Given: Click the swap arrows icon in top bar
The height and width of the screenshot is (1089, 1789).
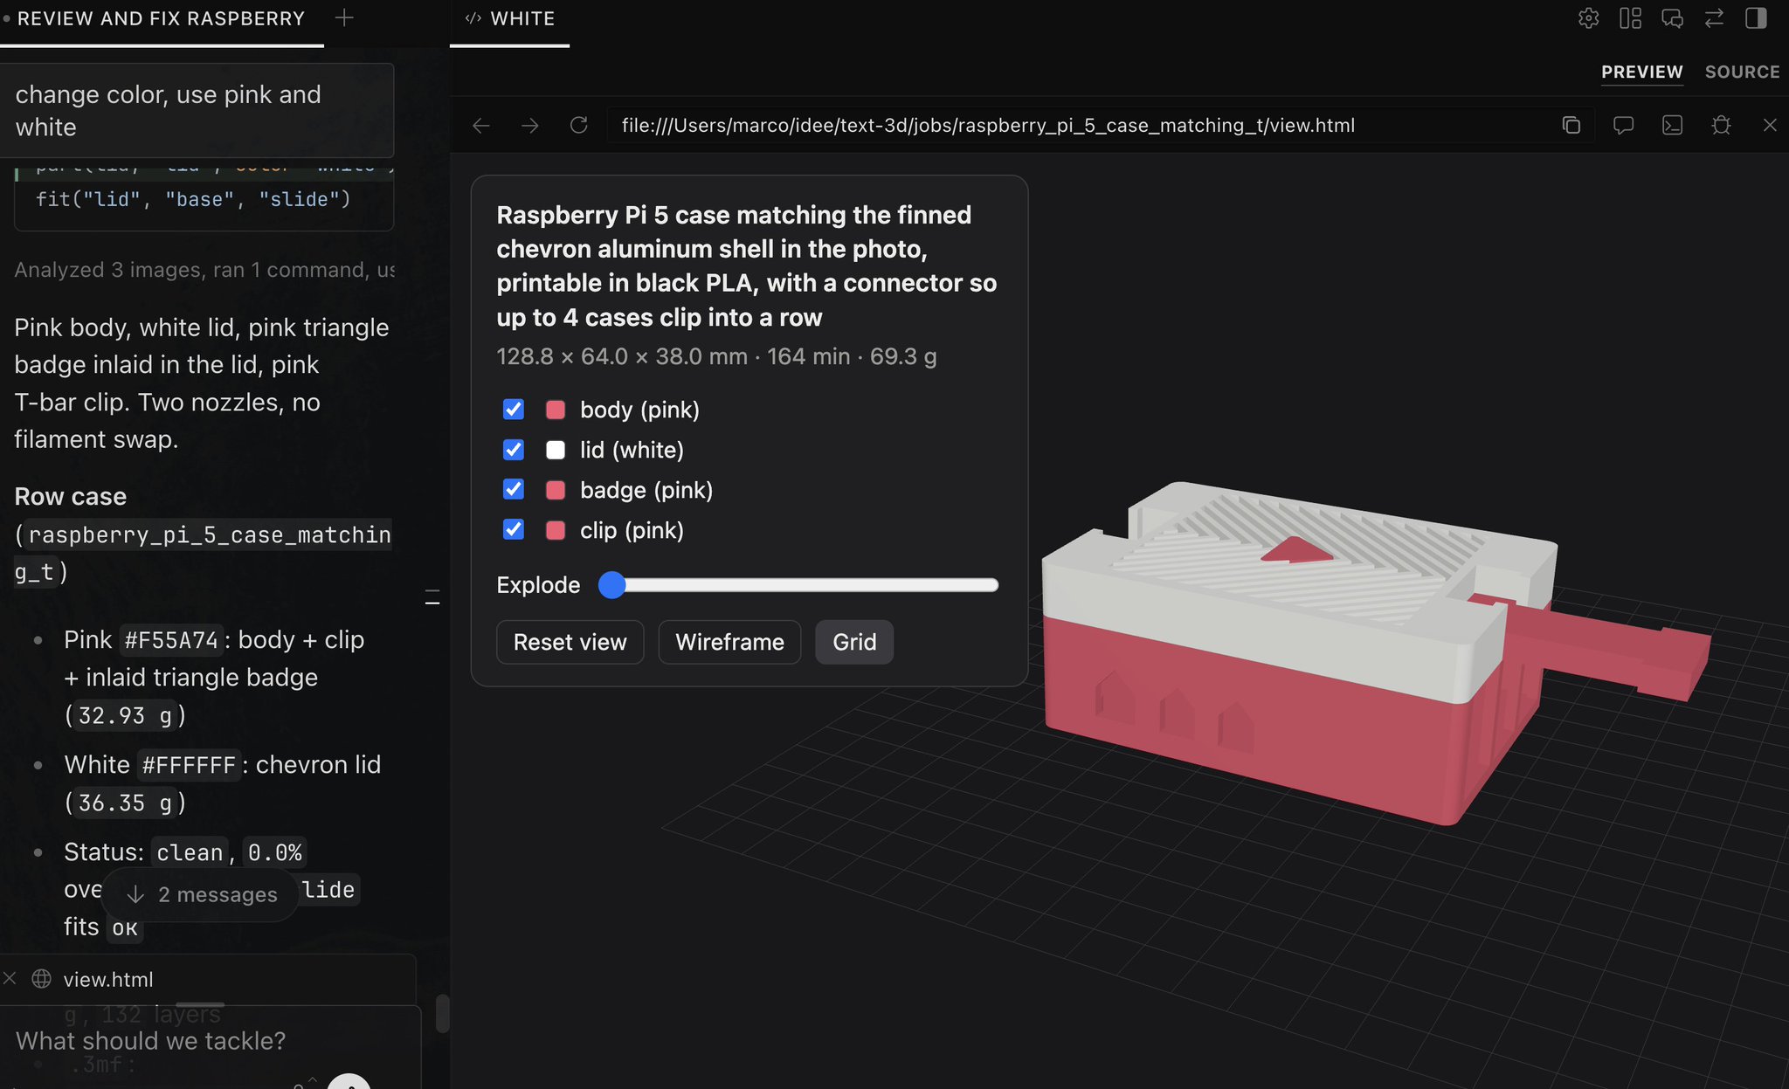Looking at the screenshot, I should coord(1714,18).
